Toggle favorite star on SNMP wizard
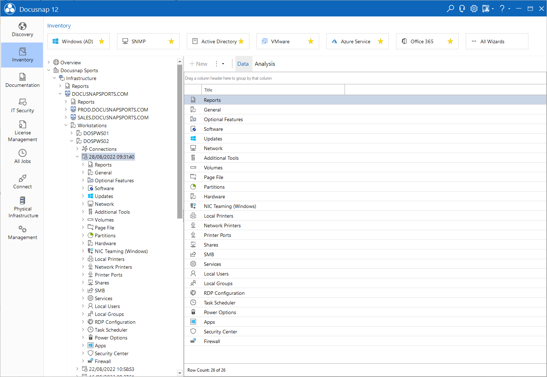The width and height of the screenshot is (547, 377). 171,41
